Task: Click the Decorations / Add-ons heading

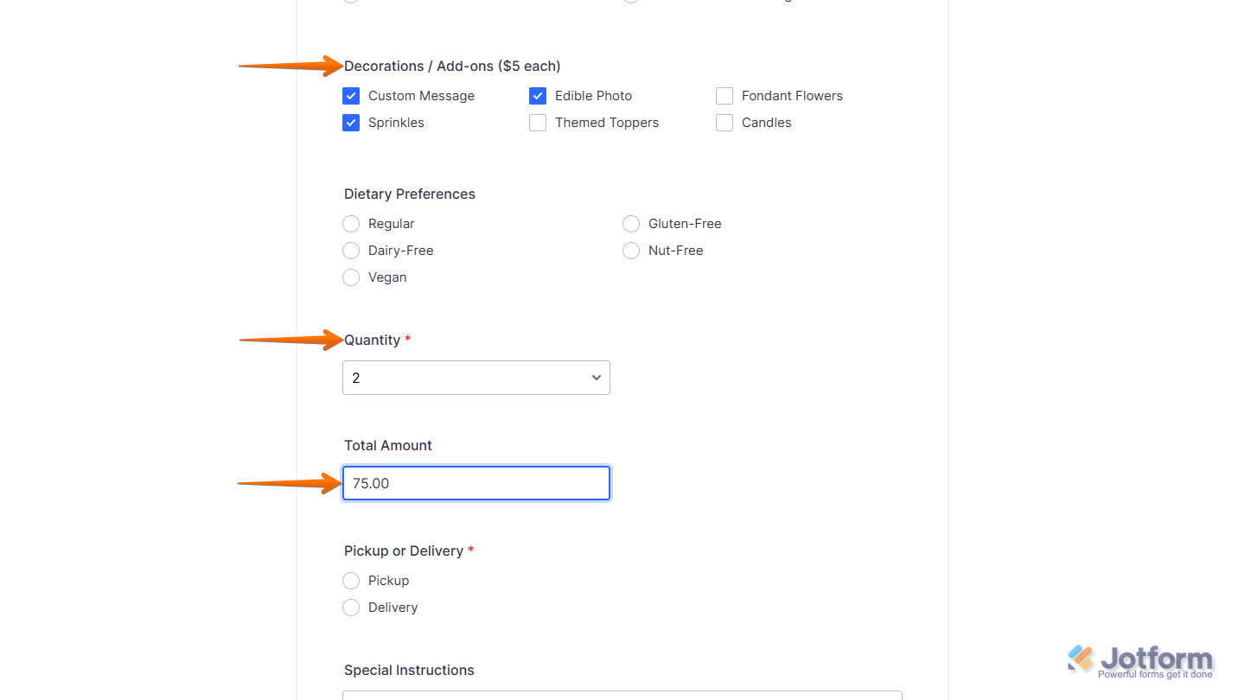Action: click(x=452, y=66)
